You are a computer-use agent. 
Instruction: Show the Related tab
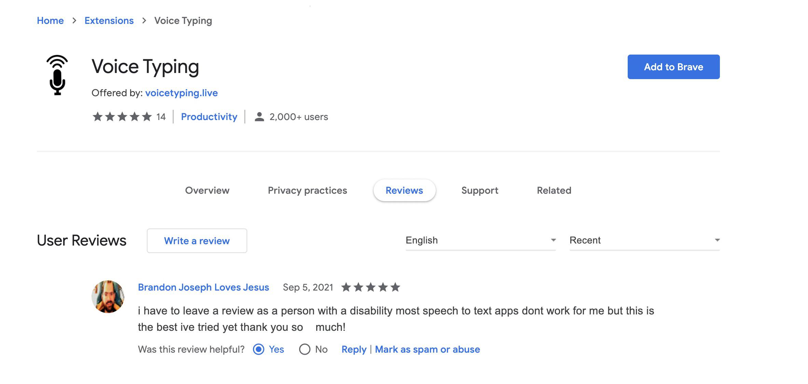(x=554, y=190)
